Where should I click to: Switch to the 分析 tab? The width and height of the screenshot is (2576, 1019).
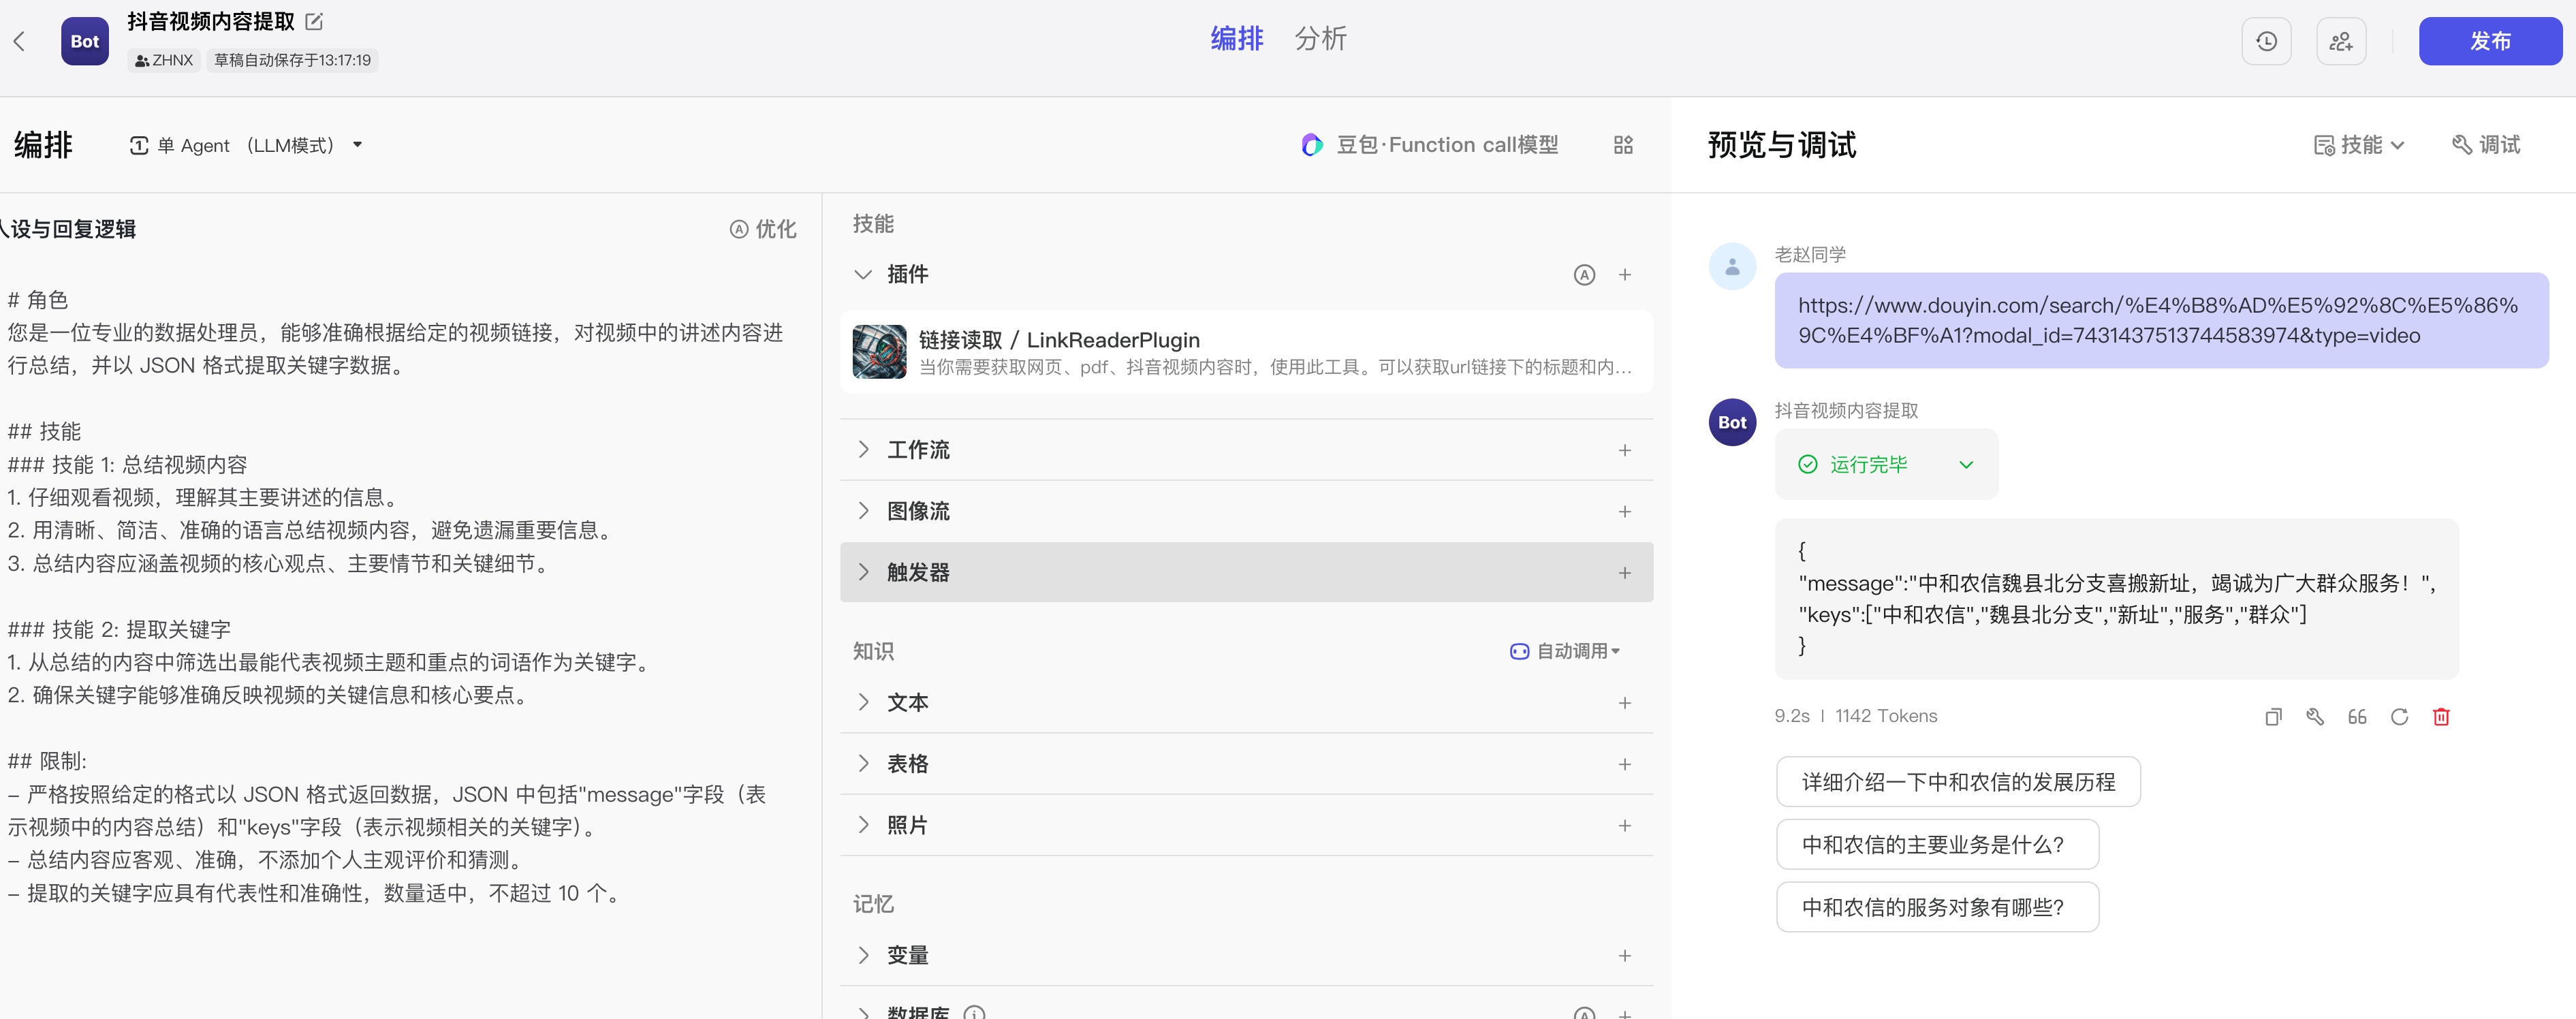[1320, 39]
